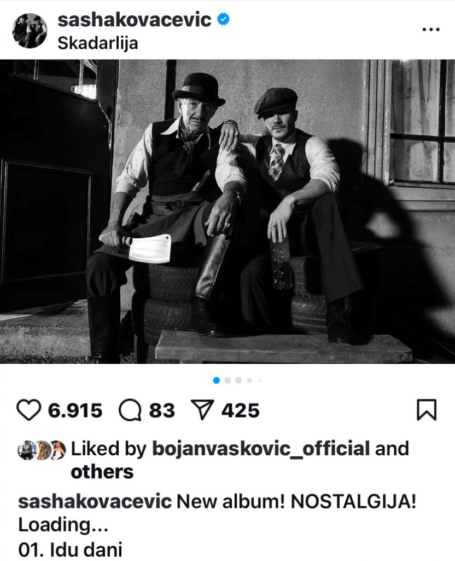Like the post with the heart icon
The height and width of the screenshot is (561, 455).
point(28,410)
